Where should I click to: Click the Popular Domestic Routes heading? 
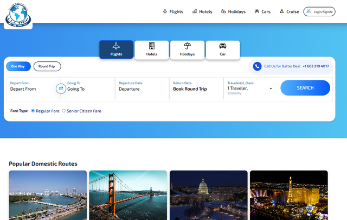pos(43,164)
